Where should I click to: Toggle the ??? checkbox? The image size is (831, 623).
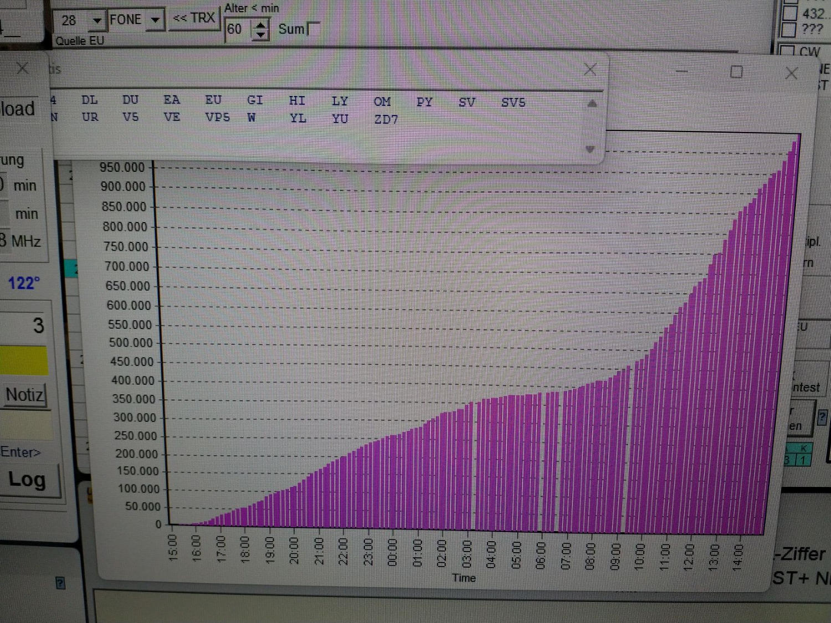coord(789,29)
